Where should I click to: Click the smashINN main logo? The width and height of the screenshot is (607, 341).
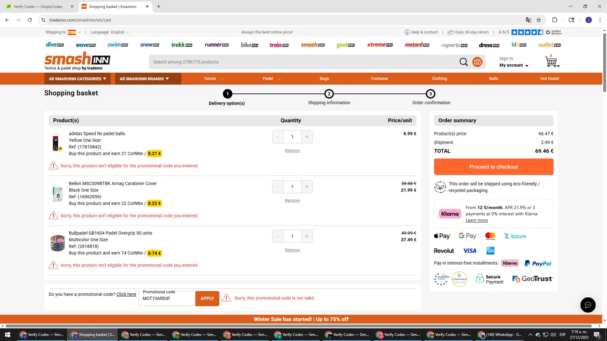point(77,59)
